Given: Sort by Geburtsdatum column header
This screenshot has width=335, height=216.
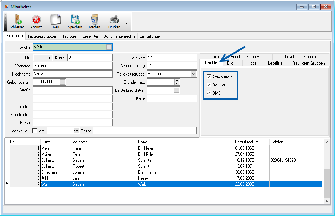Looking at the screenshot, I should tap(247, 142).
